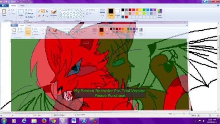220x124 pixels.
Task: Open the Select options arrow
Action: tap(21, 17)
